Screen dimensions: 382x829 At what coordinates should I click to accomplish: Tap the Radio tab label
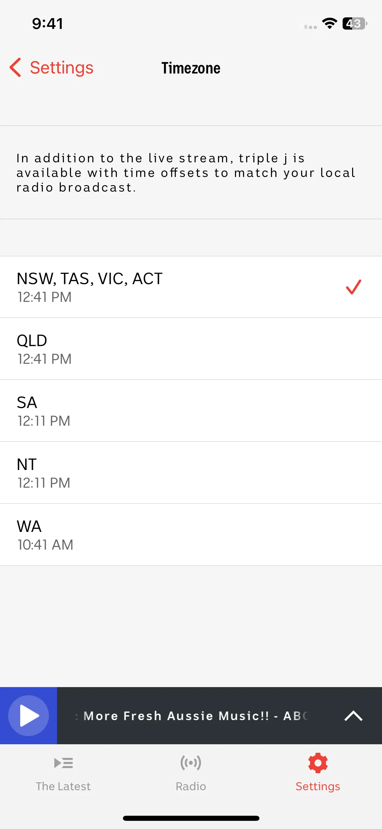point(191,786)
